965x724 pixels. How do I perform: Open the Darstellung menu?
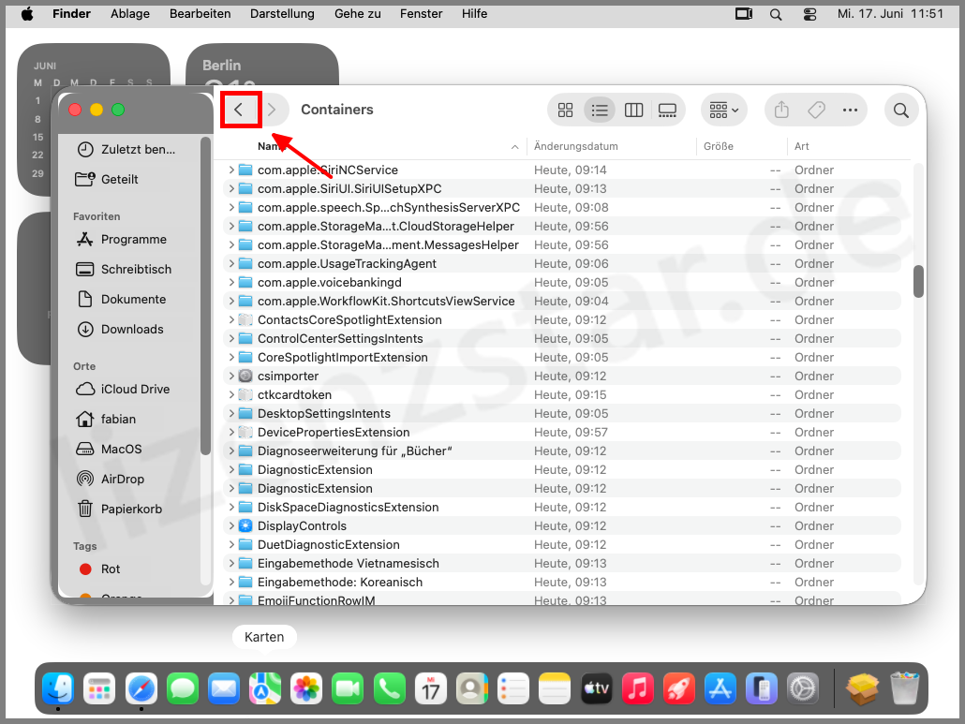pyautogui.click(x=282, y=13)
